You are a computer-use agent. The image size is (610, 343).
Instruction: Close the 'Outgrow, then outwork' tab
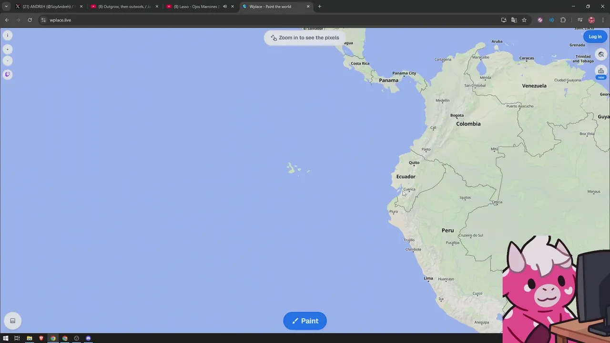(157, 7)
